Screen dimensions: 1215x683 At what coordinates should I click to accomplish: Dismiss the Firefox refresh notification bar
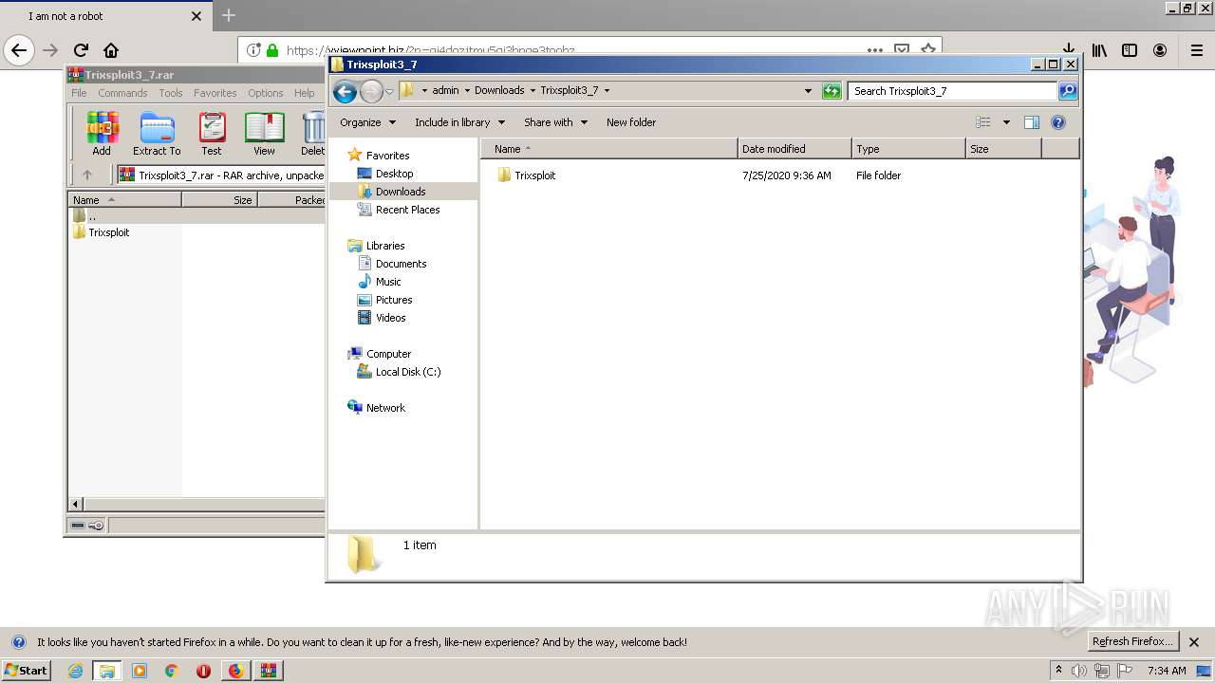coord(1195,642)
